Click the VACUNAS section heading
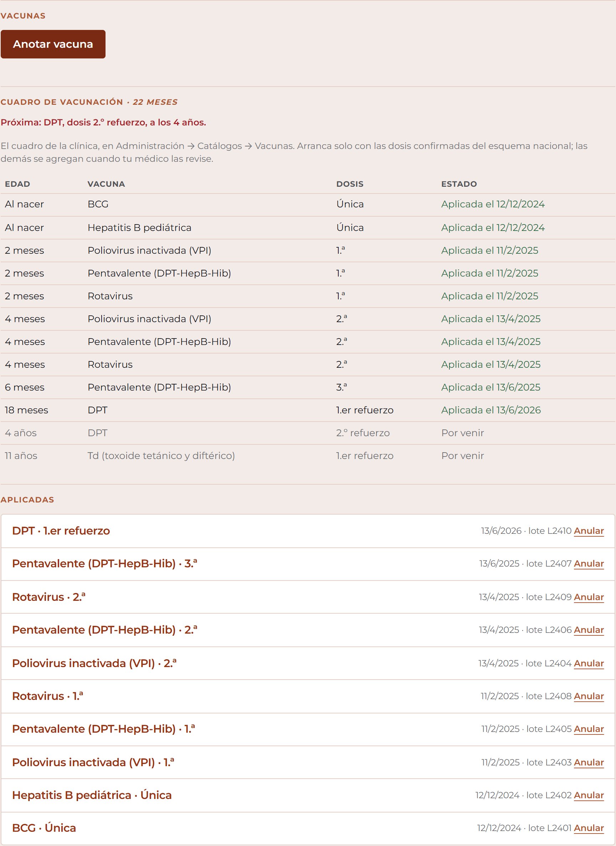Screen dimensions: 616x846 pos(23,16)
